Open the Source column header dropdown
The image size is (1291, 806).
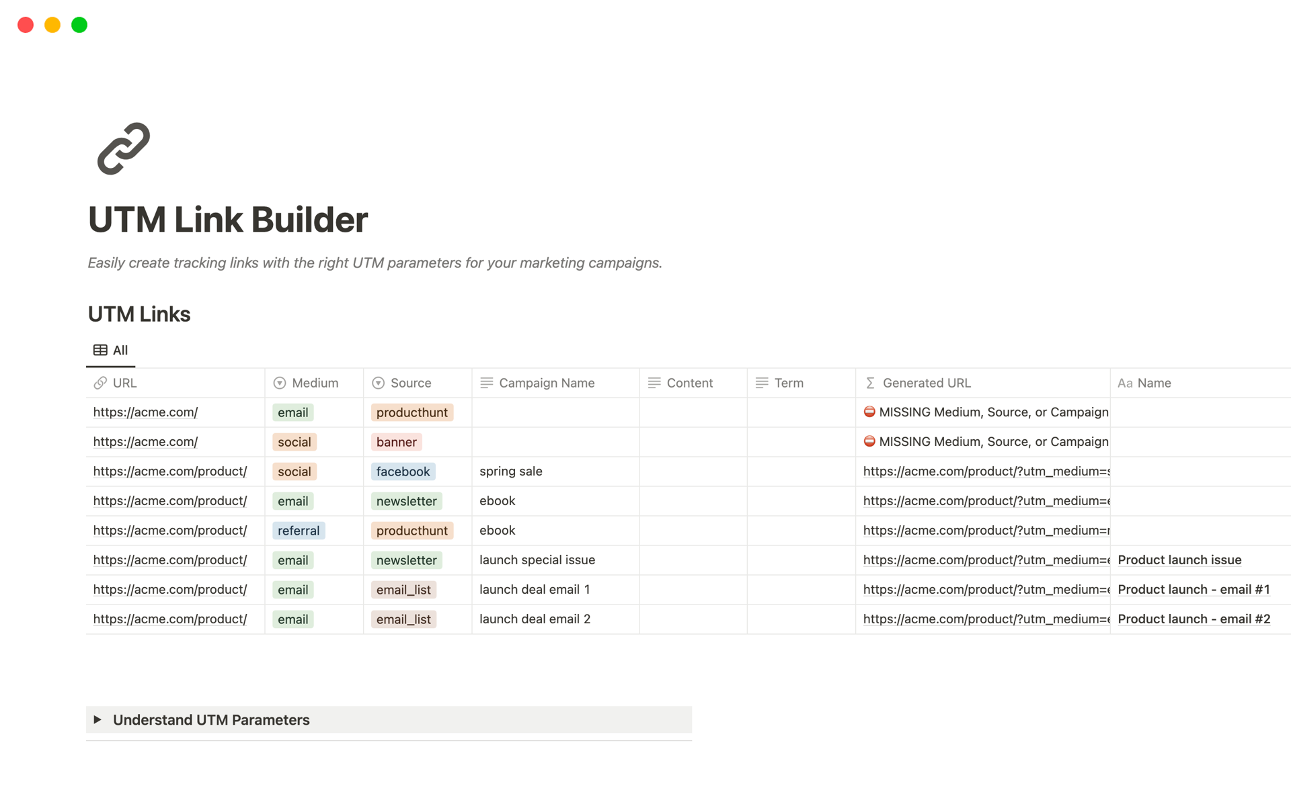[412, 382]
